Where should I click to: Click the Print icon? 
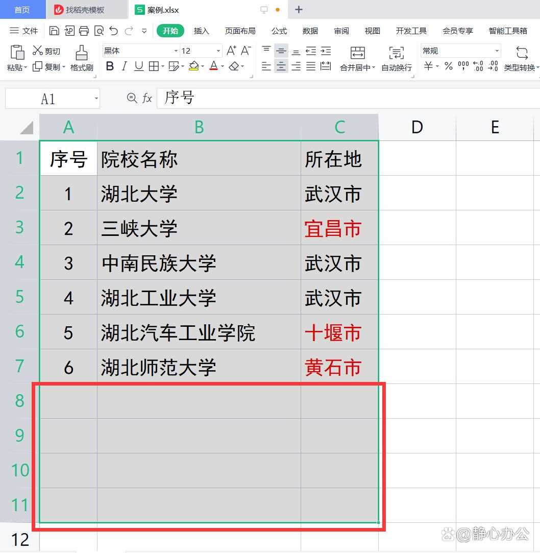click(x=84, y=31)
